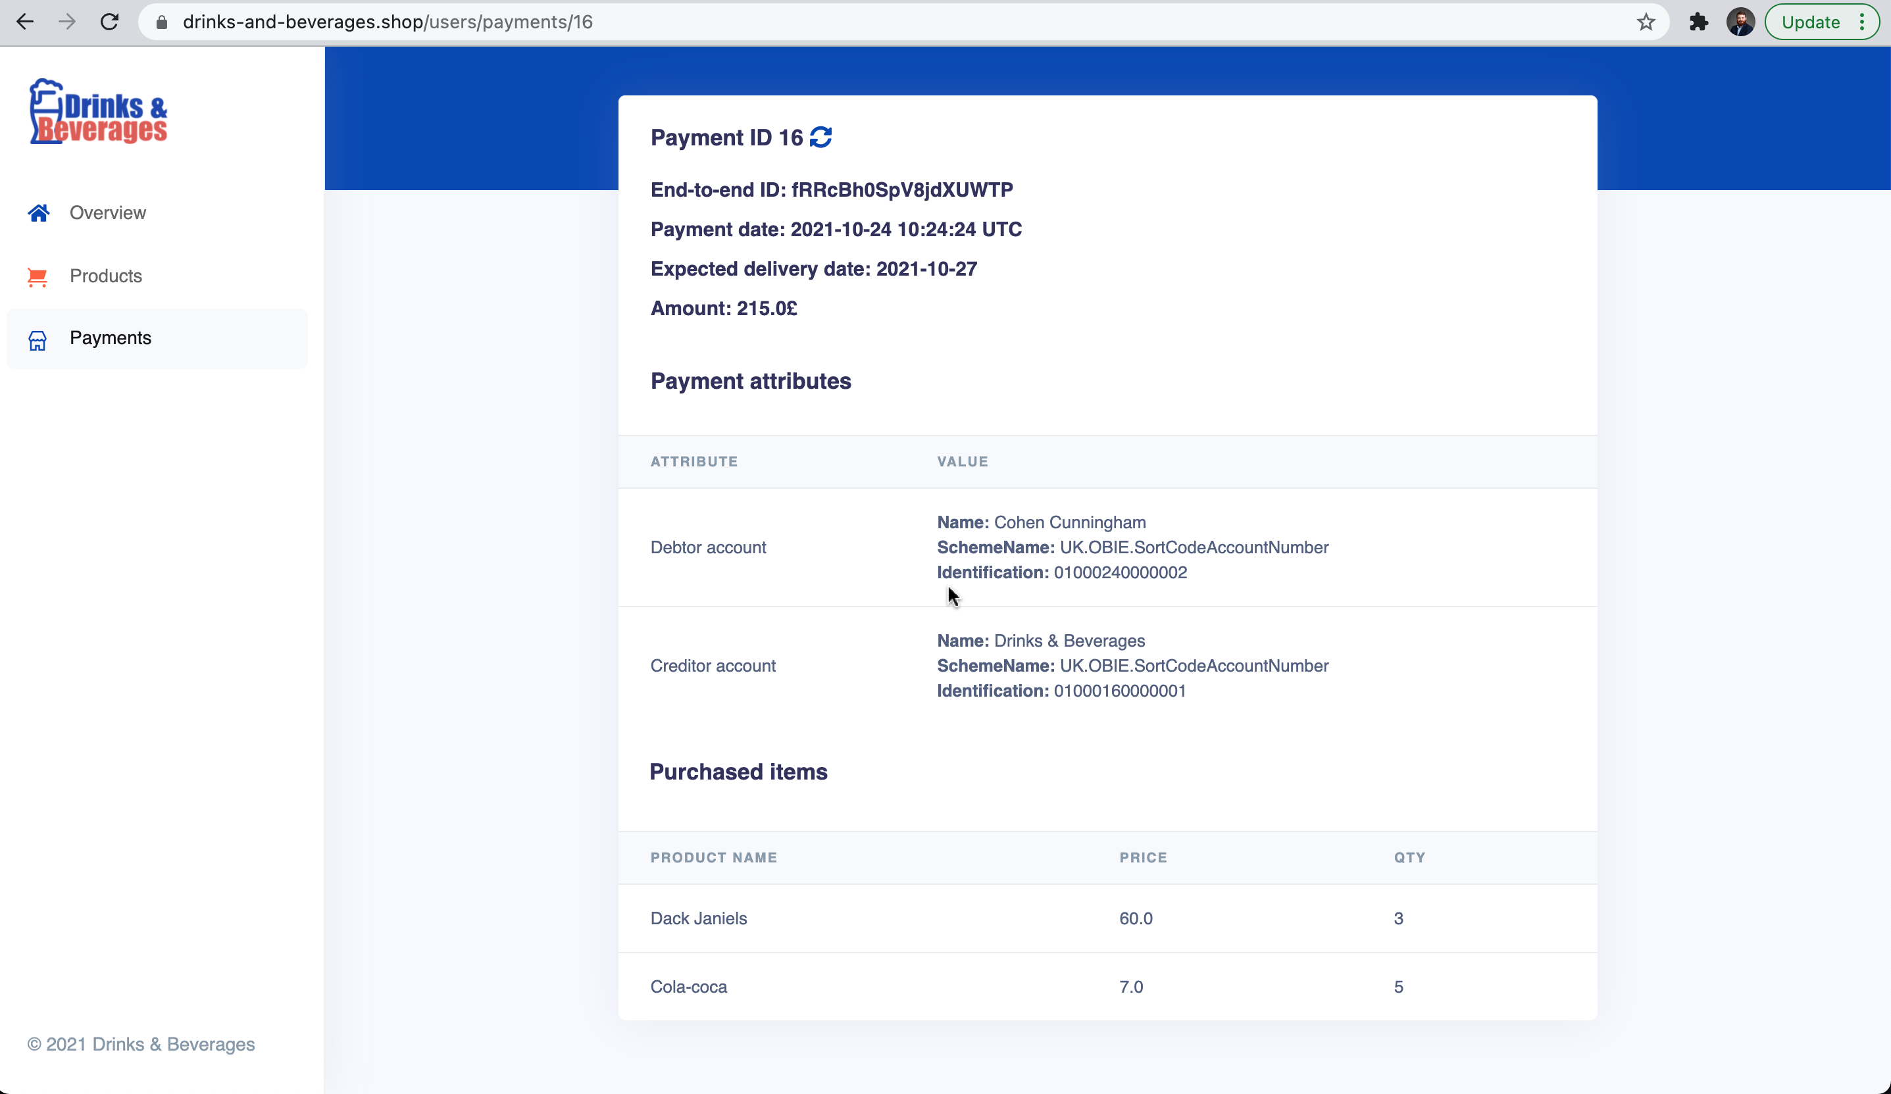Go back to the previous page
Viewport: 1891px width, 1094px height.
(25, 22)
